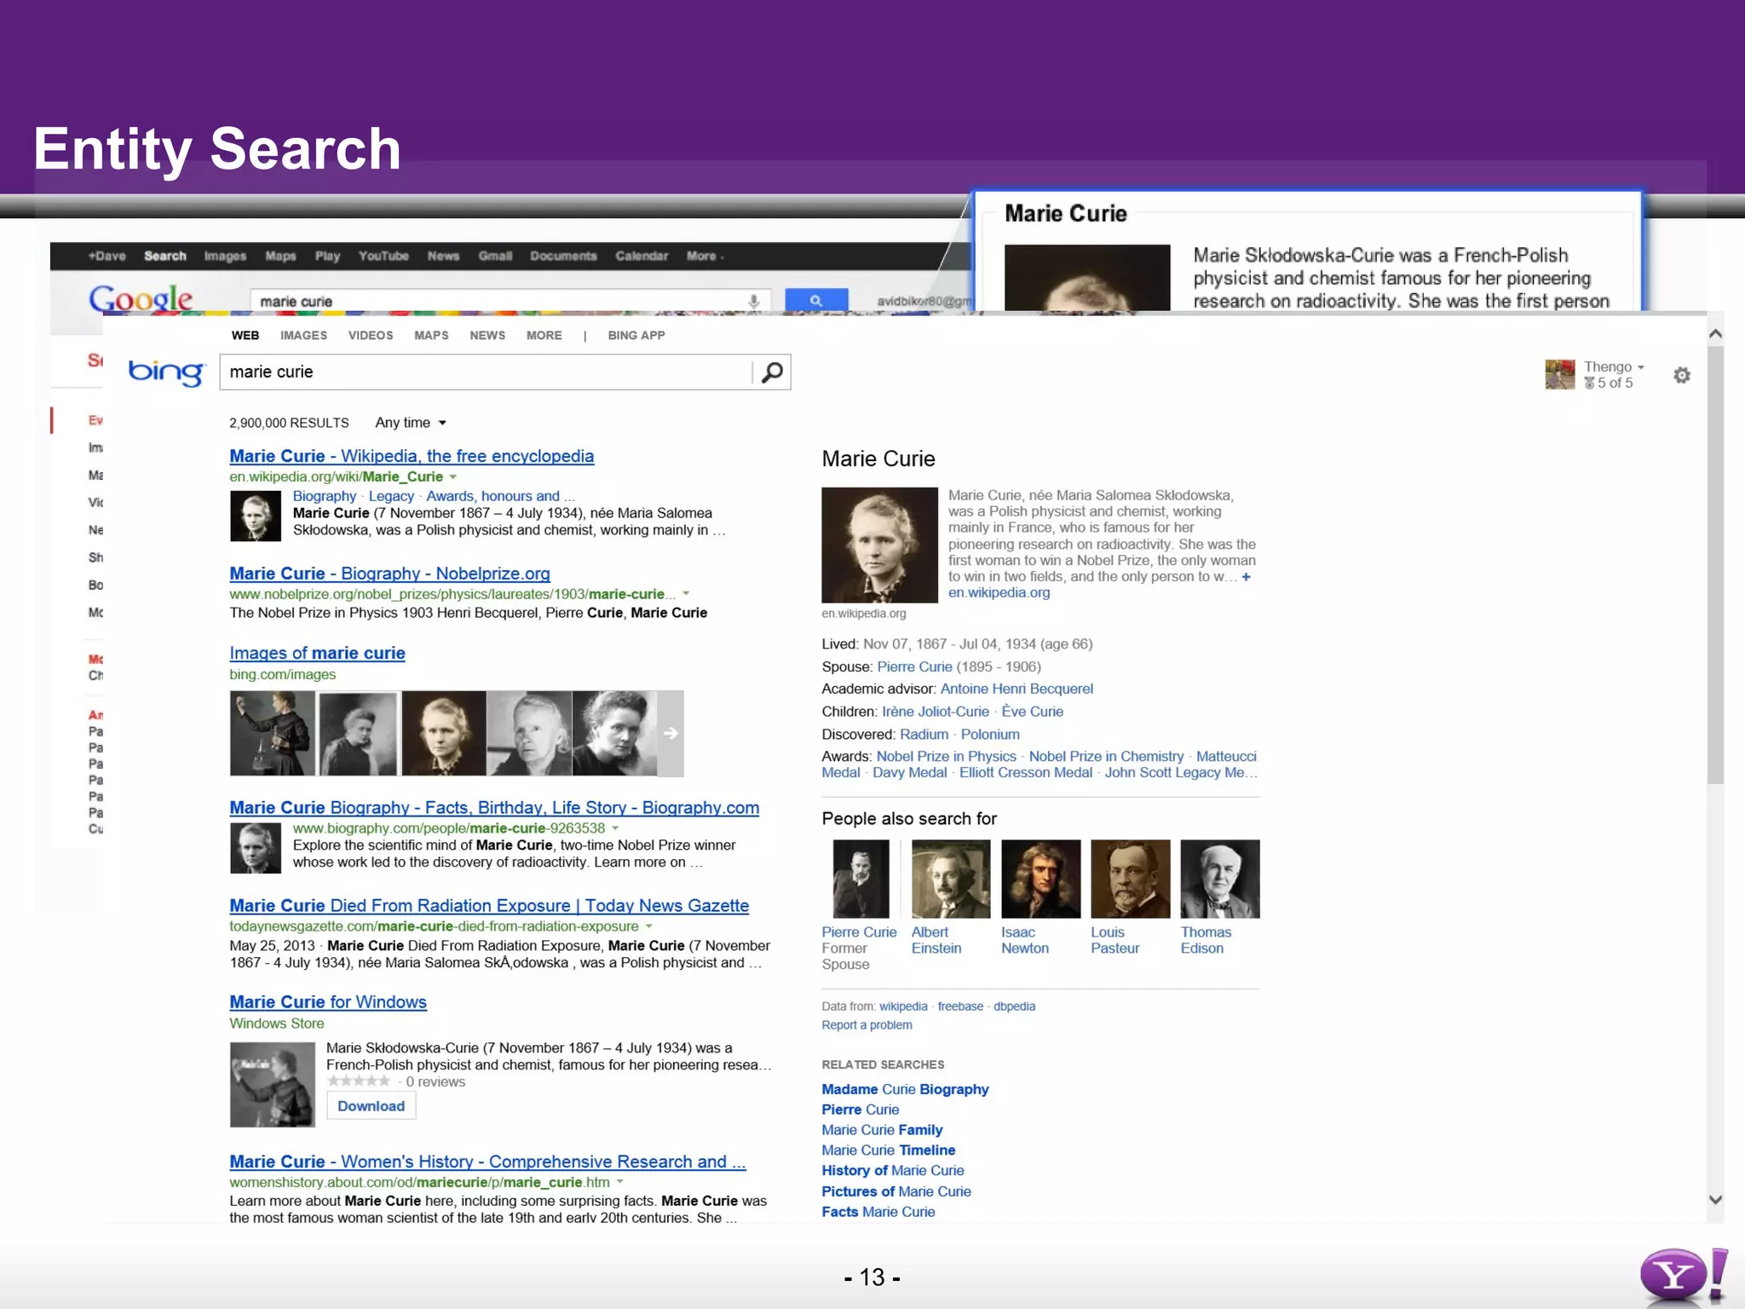Image resolution: width=1745 pixels, height=1309 pixels.
Task: Open the VIDEOS tab in Bing
Action: pyautogui.click(x=370, y=335)
